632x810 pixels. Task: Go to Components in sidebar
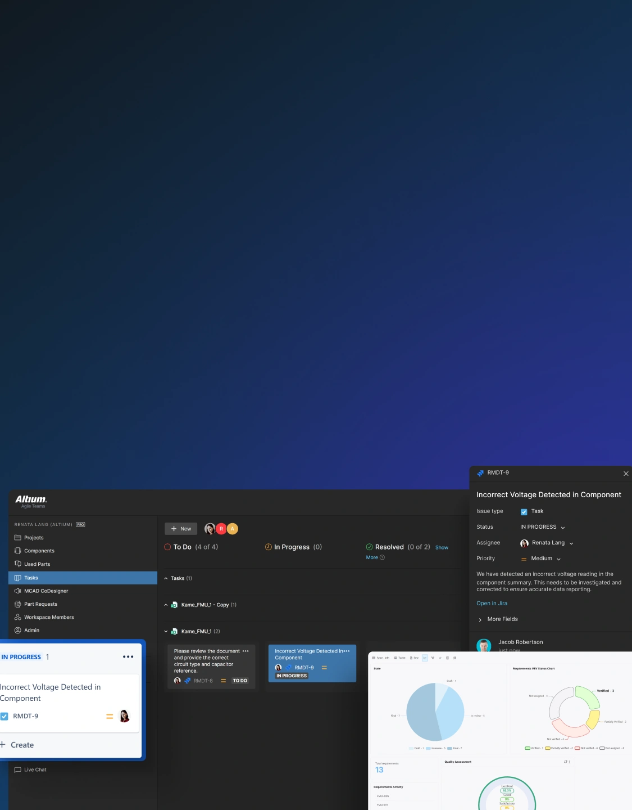39,551
